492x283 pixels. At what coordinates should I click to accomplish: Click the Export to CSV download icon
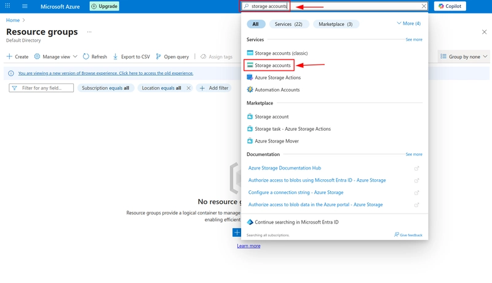116,56
